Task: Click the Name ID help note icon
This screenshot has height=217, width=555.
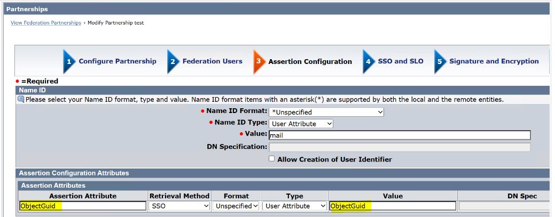Action: click(x=21, y=99)
